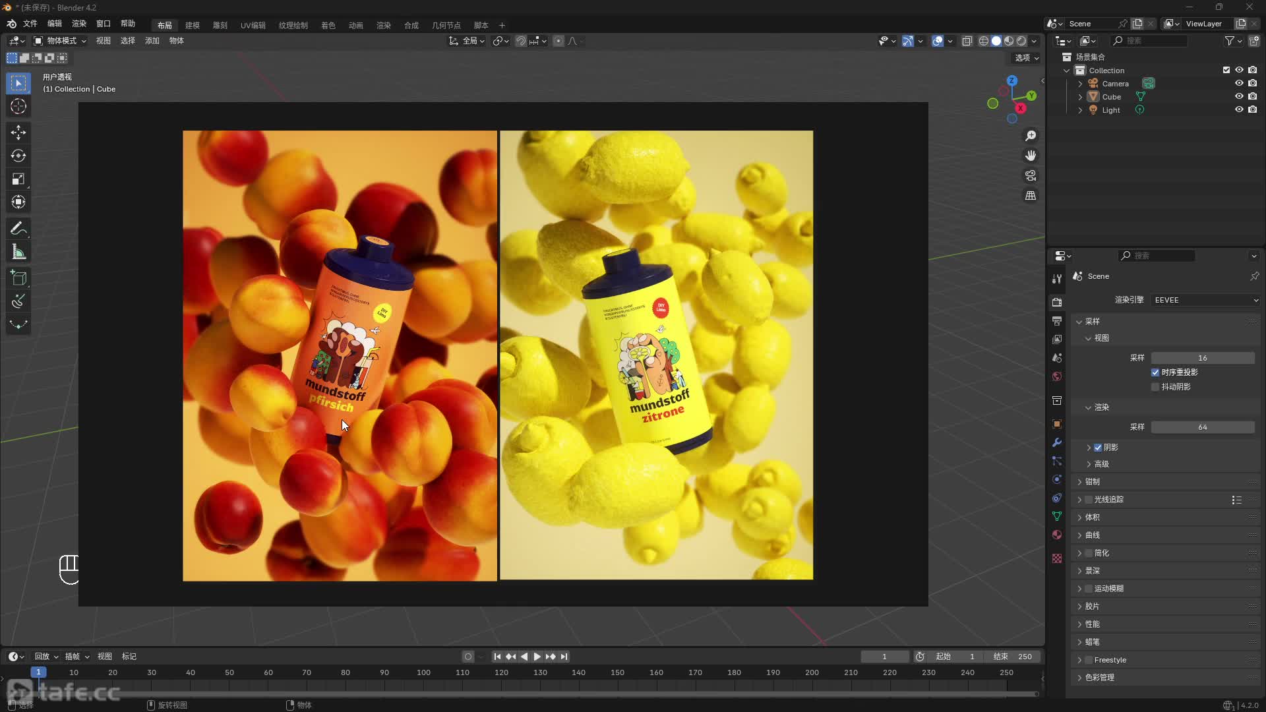Select the Transform tool
The width and height of the screenshot is (1266, 712).
18,202
